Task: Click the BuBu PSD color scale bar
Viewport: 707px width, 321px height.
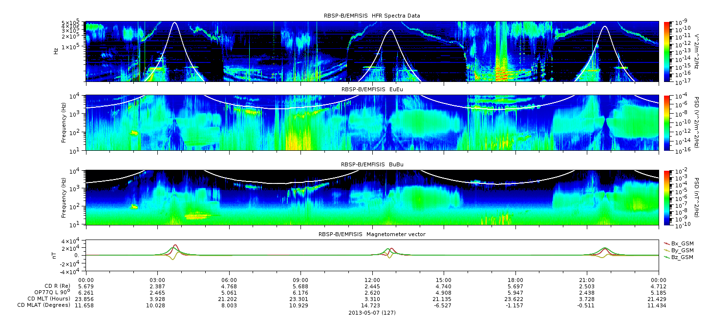Action: (x=667, y=197)
